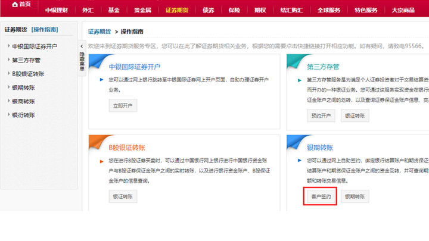Click the highlighted 客户签约 button
This screenshot has width=429, height=241.
(321, 196)
